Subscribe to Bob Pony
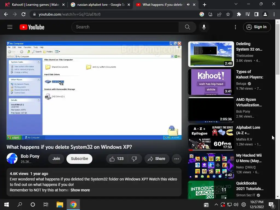 [80, 159]
